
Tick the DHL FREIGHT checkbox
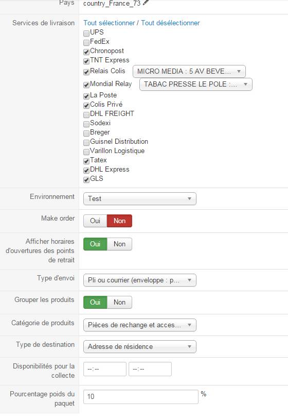[x=86, y=114]
